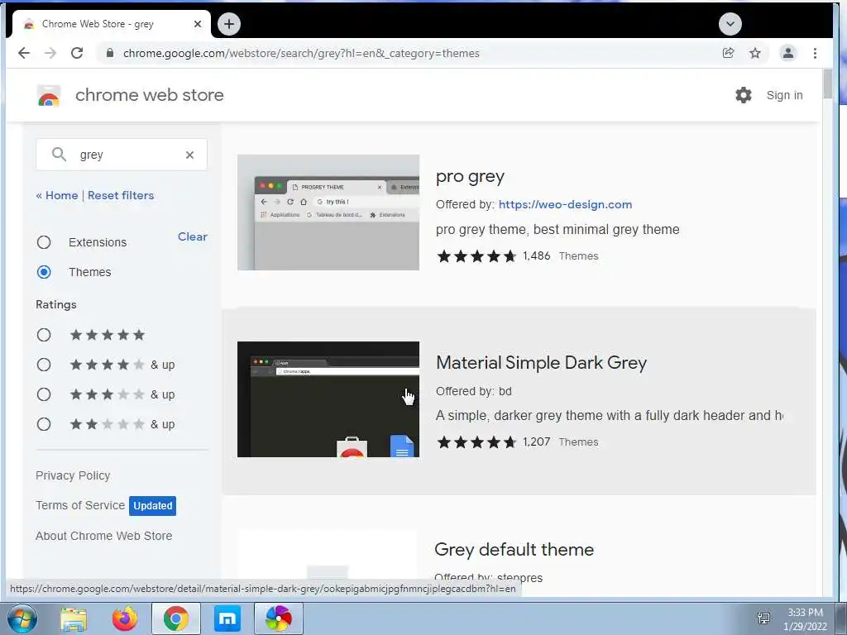
Task: Click the colorful pinwheel taskbar icon
Action: (279, 618)
